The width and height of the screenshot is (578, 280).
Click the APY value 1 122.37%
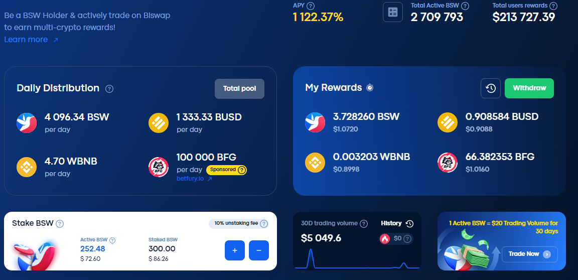tap(318, 17)
